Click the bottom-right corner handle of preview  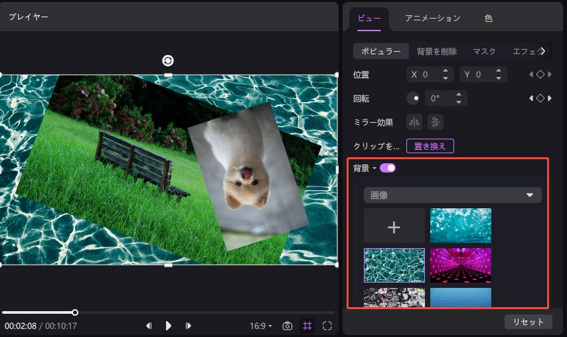337,265
